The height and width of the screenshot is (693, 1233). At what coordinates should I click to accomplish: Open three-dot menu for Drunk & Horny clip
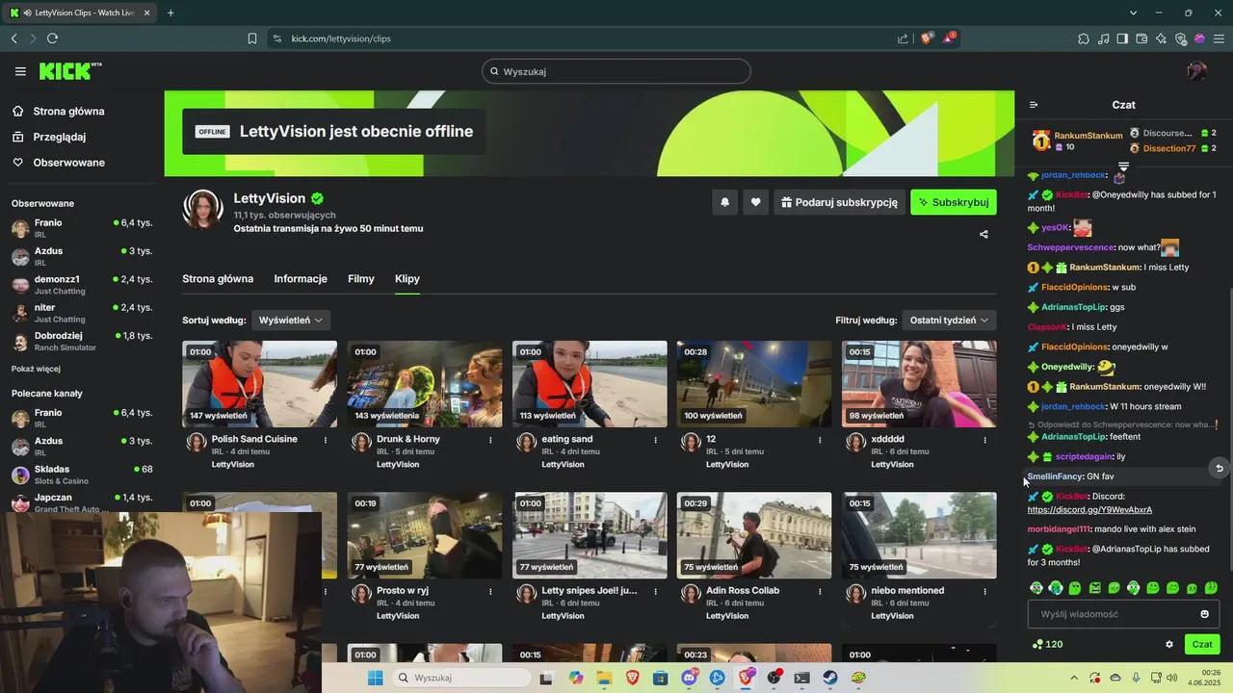(x=490, y=440)
